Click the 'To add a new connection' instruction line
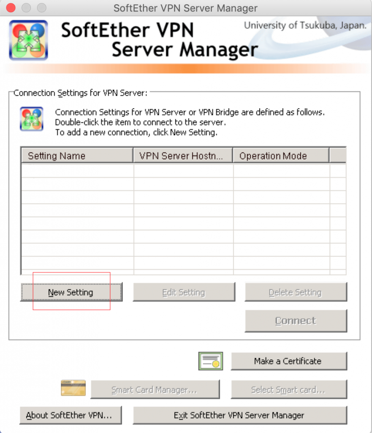Image resolution: width=372 pixels, height=433 pixels. pos(136,132)
